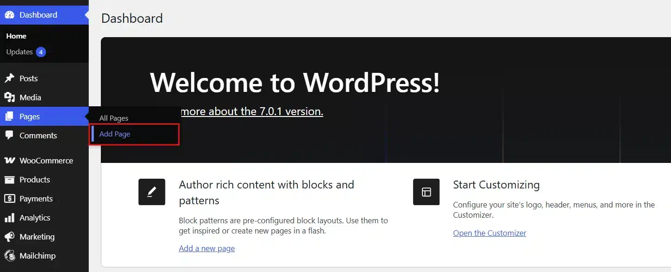
Task: Click the pencil icon beside Author rich content
Action: (152, 192)
